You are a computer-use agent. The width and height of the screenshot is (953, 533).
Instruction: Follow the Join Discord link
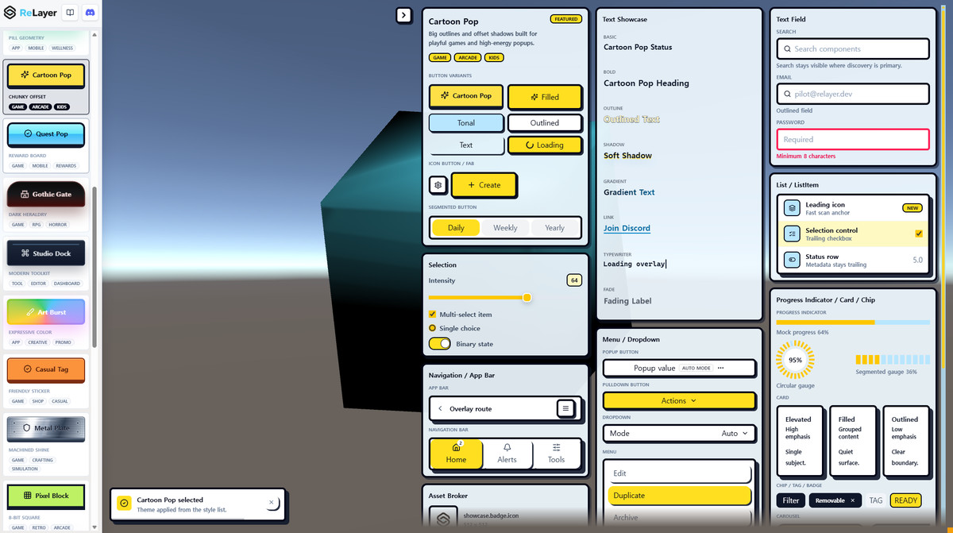627,228
